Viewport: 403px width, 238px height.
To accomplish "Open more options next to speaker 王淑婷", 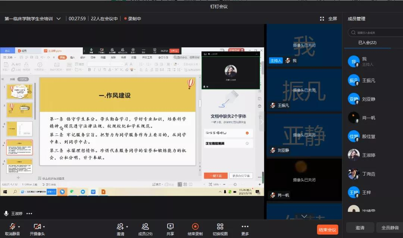I will pyautogui.click(x=29, y=214).
